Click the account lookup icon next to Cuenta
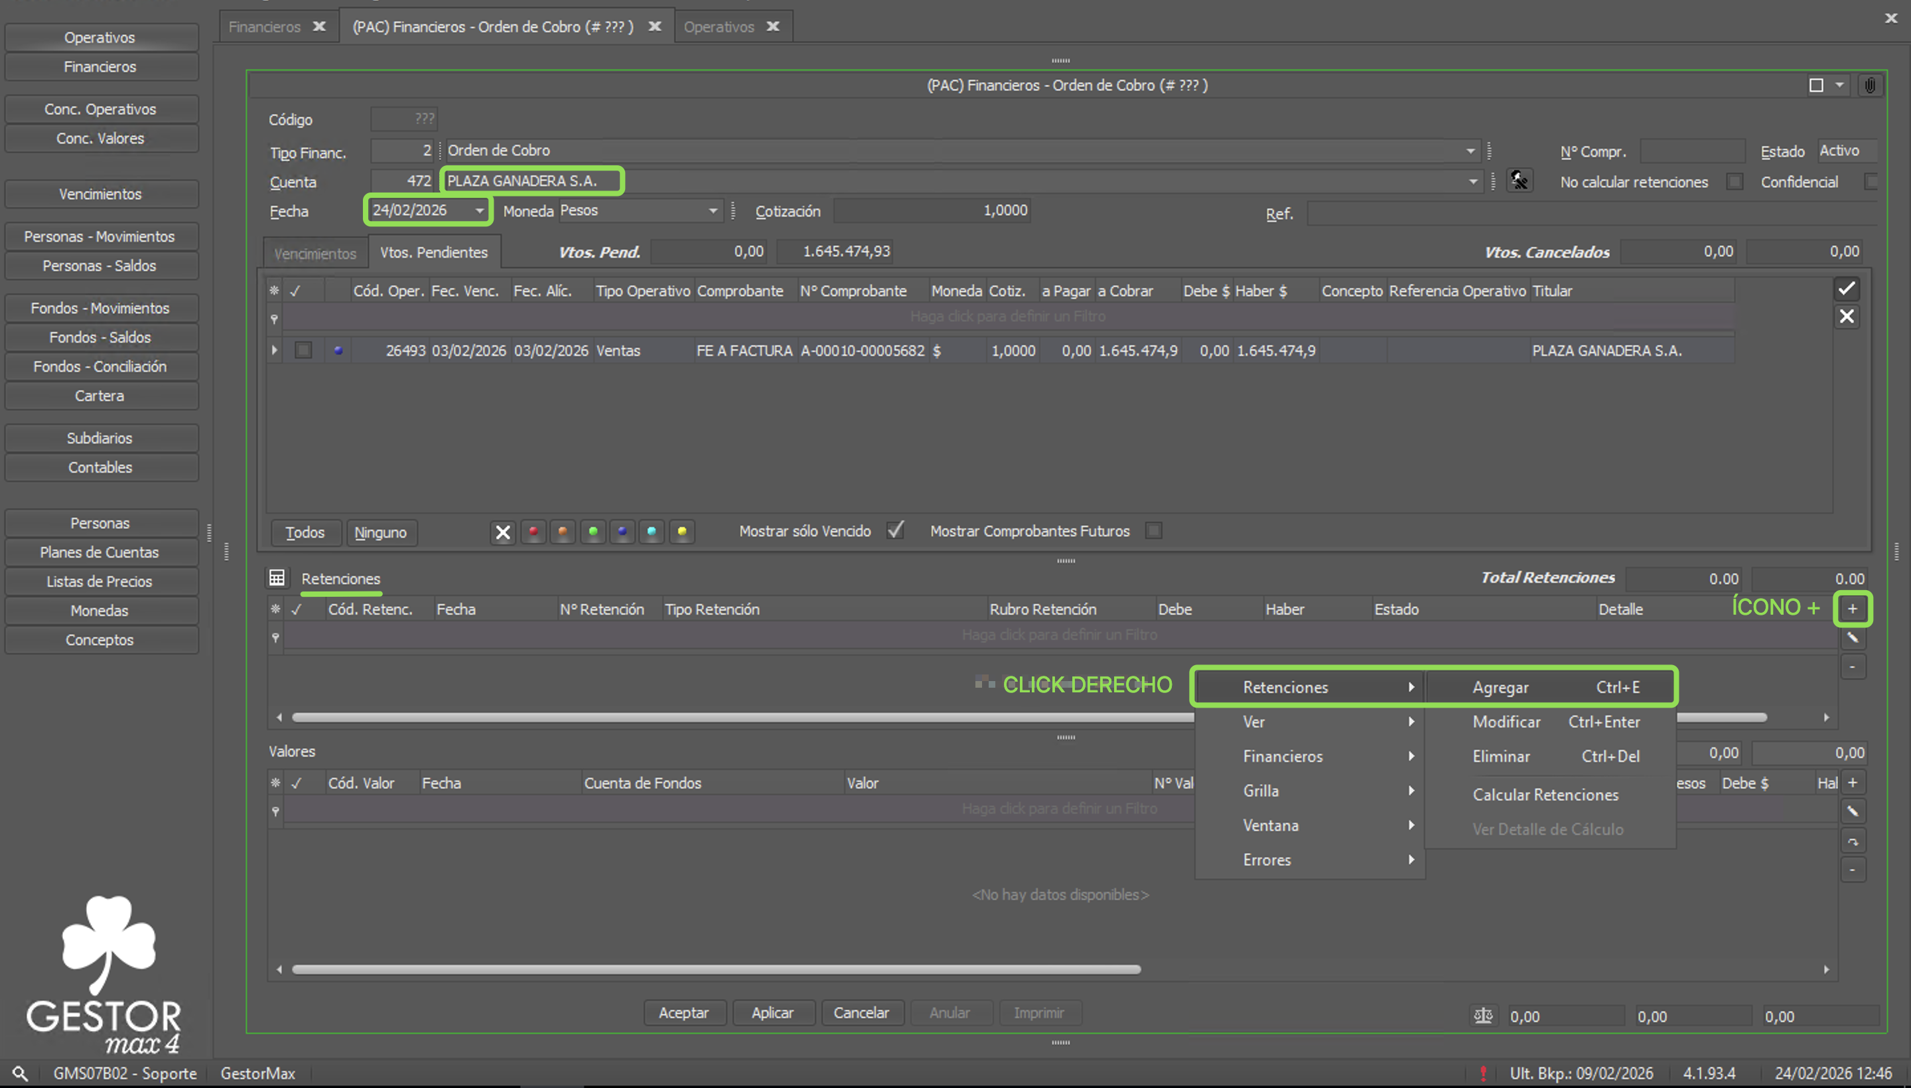This screenshot has width=1911, height=1088. [1519, 181]
